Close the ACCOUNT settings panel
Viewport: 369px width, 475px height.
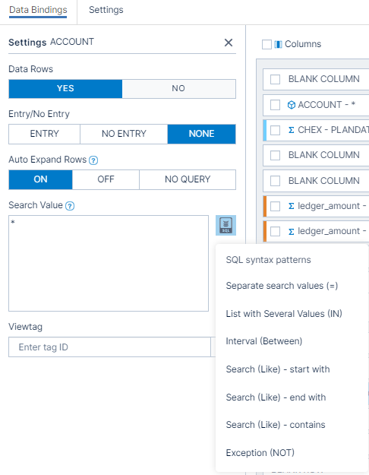pos(229,43)
